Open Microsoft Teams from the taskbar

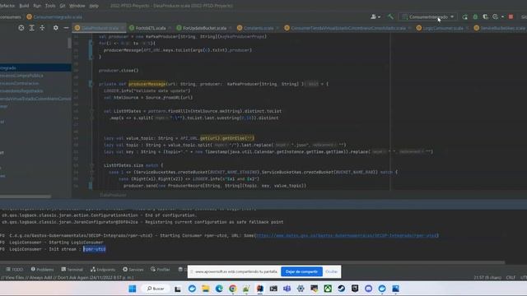pyautogui.click(x=287, y=289)
